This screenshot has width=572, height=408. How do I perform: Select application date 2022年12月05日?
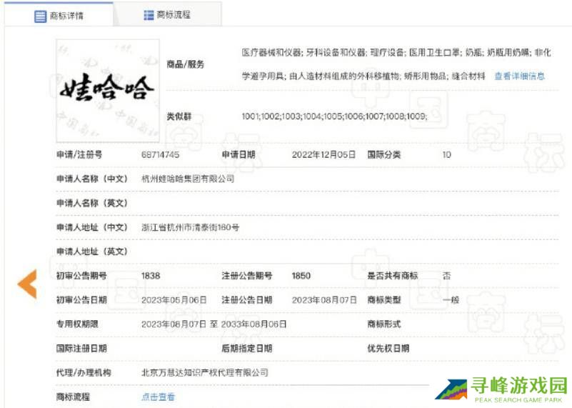click(323, 155)
